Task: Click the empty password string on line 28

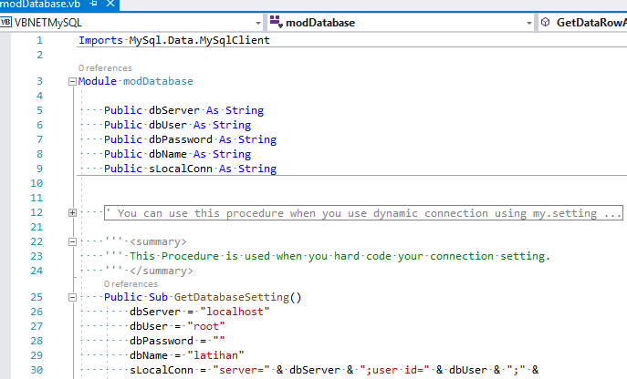Action: tap(219, 341)
